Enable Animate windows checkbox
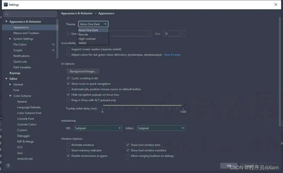 click(68, 145)
